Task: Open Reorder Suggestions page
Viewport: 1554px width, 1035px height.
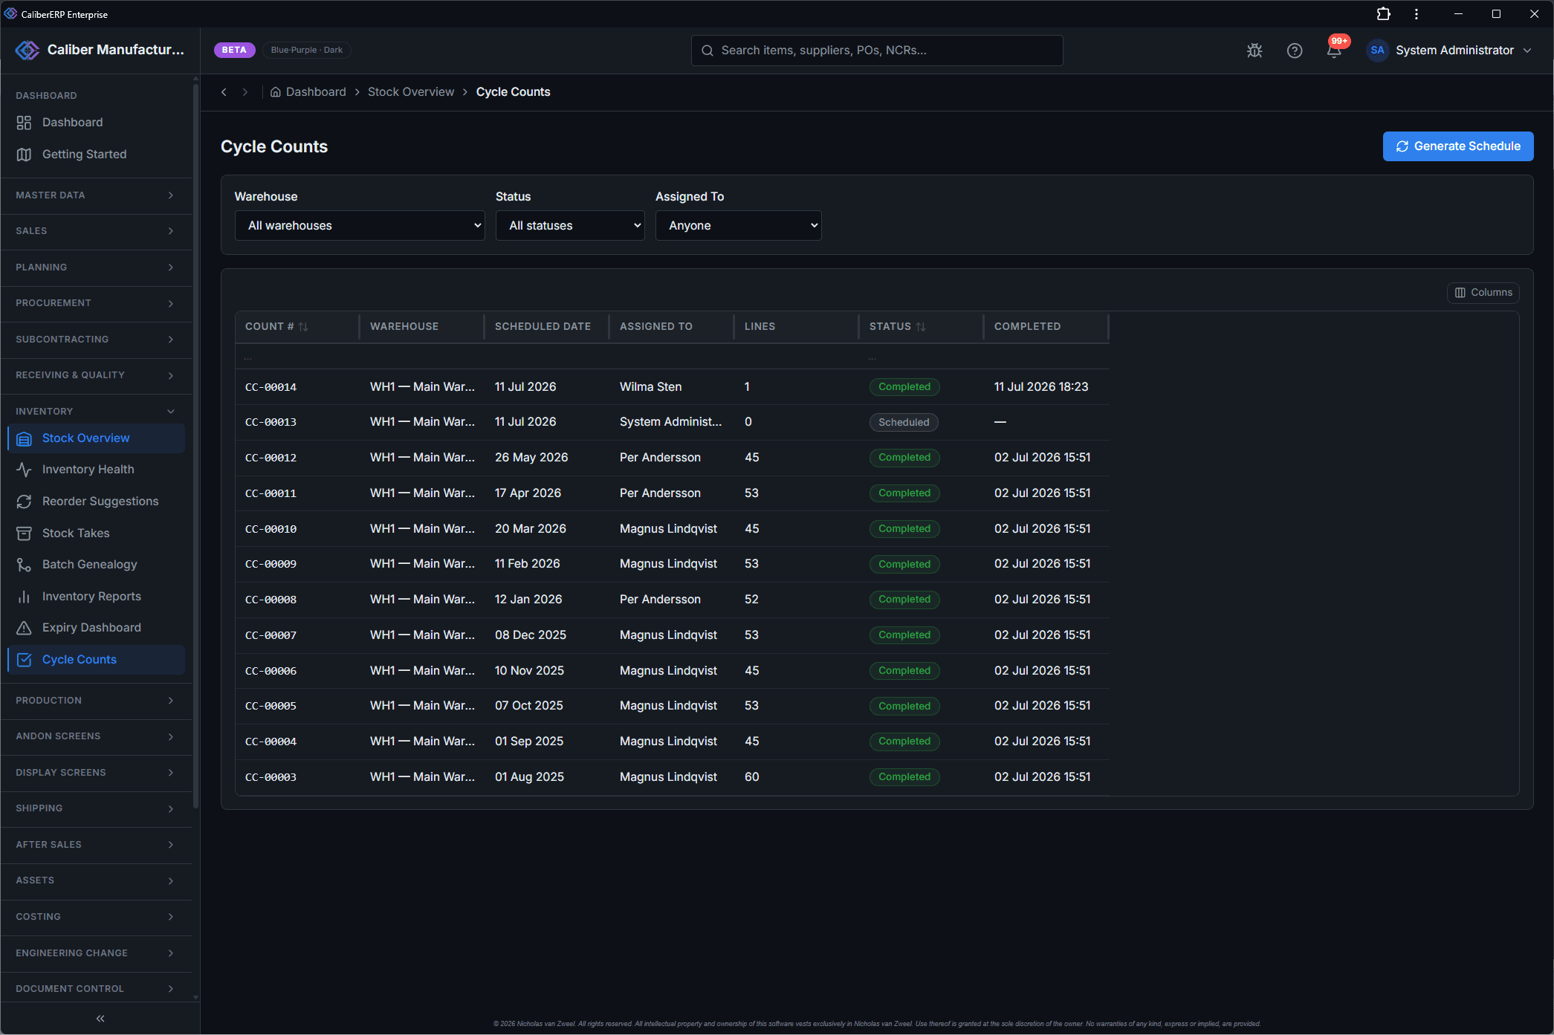Action: point(97,502)
